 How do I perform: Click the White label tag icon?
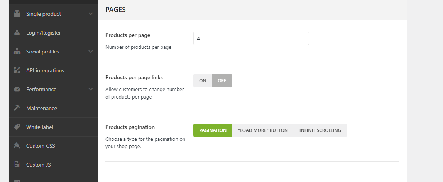click(x=17, y=127)
